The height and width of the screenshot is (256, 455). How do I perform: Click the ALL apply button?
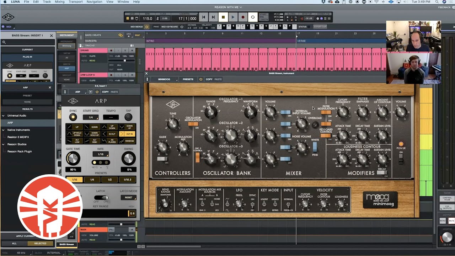click(x=14, y=244)
